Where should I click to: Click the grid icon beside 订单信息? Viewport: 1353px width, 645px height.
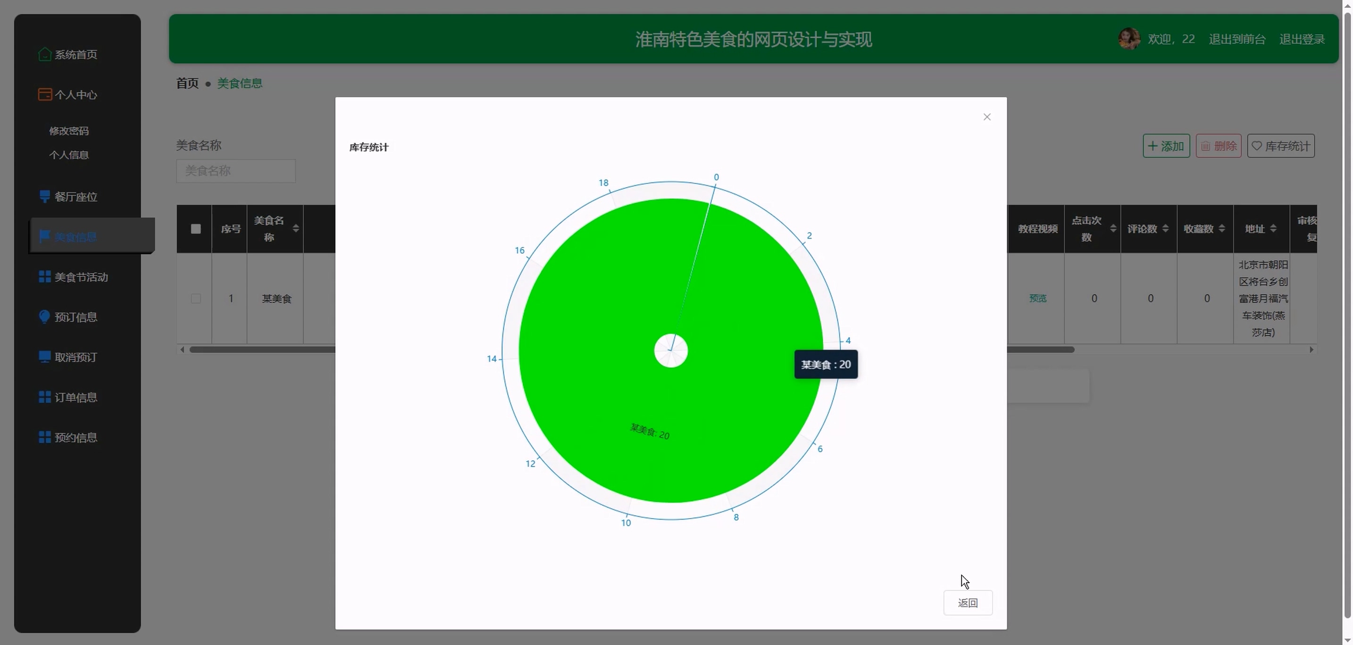pyautogui.click(x=45, y=397)
